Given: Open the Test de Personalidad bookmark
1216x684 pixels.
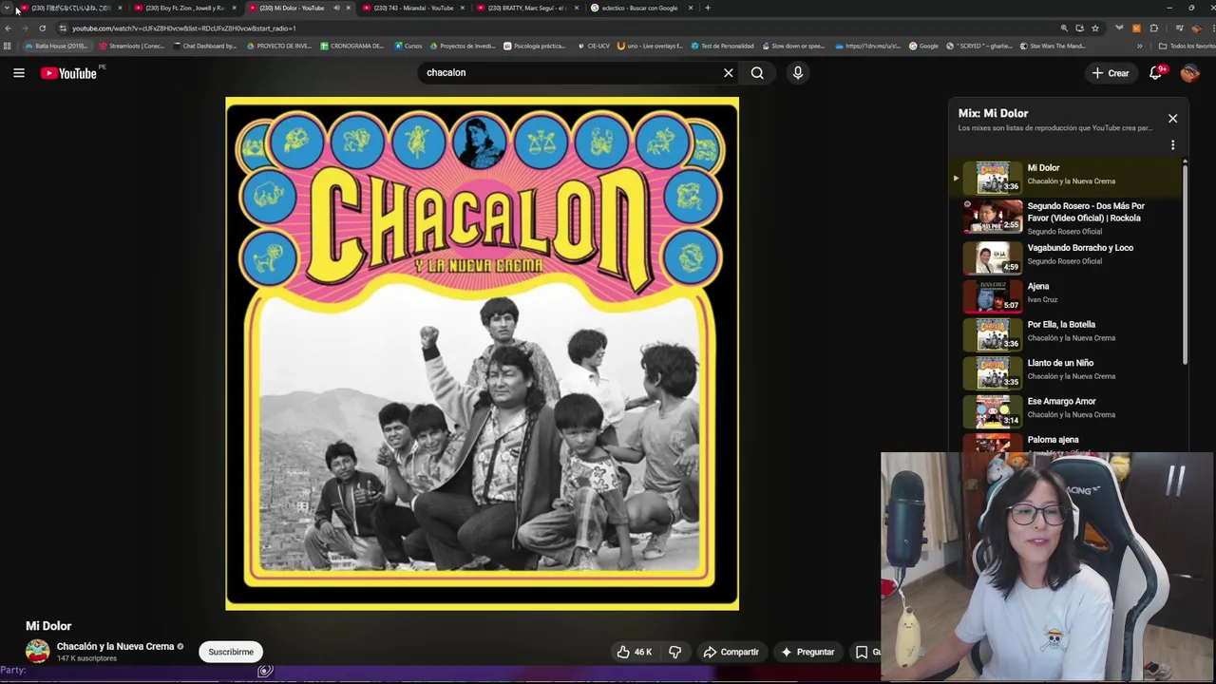Looking at the screenshot, I should pyautogui.click(x=722, y=46).
